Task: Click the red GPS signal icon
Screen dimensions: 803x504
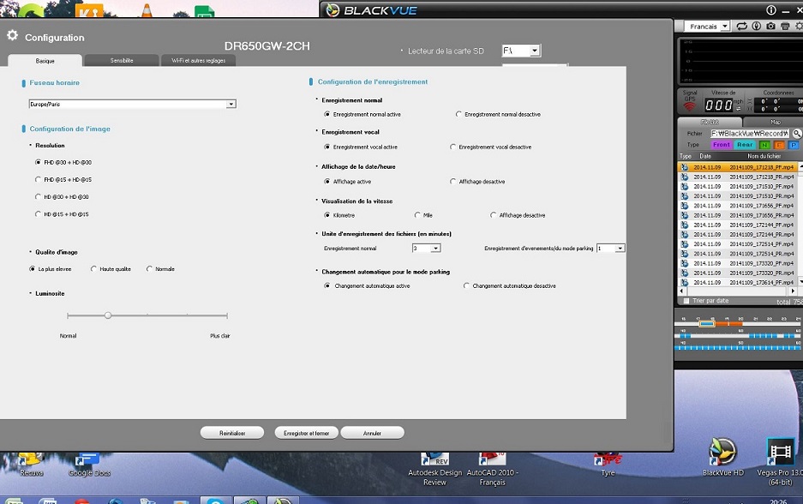Action: pos(689,106)
